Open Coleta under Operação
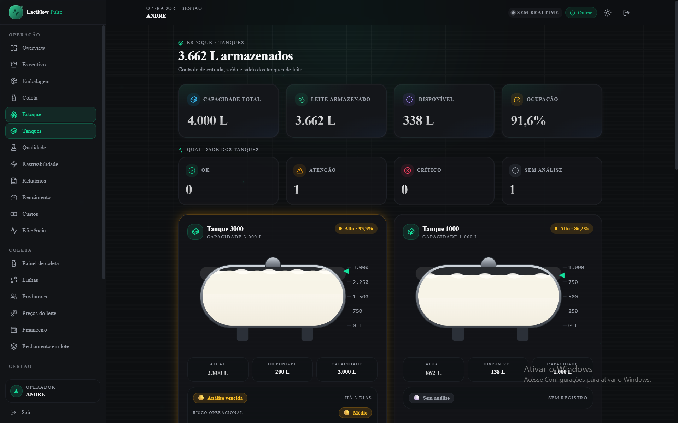 51,98
